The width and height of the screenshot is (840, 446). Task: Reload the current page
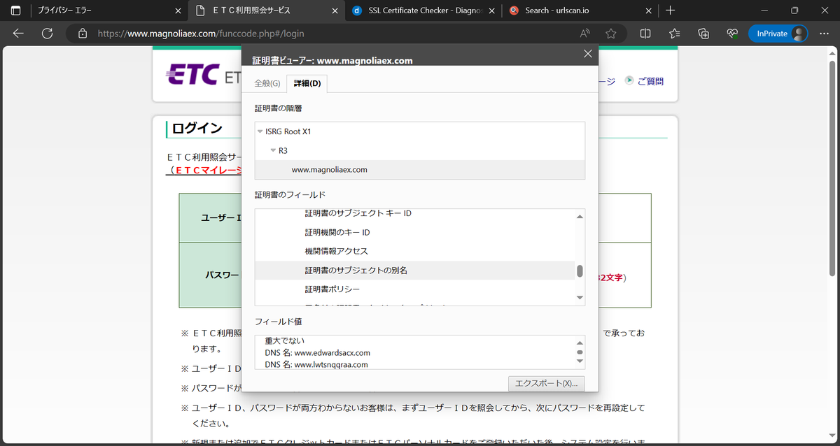(x=48, y=33)
